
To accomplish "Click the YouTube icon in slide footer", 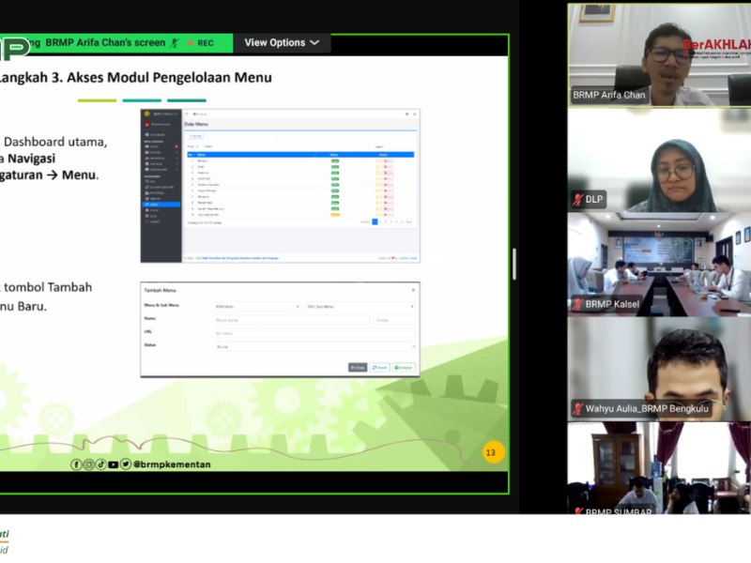I will (114, 464).
